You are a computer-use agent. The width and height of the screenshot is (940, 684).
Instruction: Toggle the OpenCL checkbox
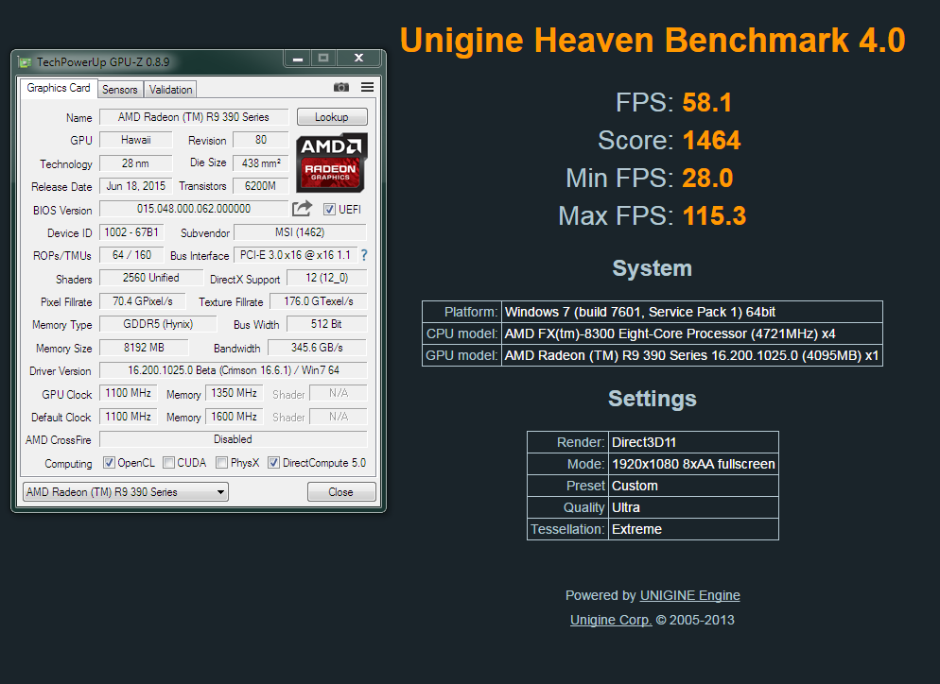[109, 462]
